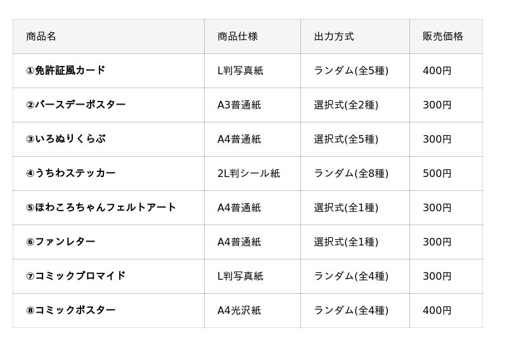Select the ⑥ファンレター product name
Viewport: 507px width, 347px height.
click(x=60, y=242)
